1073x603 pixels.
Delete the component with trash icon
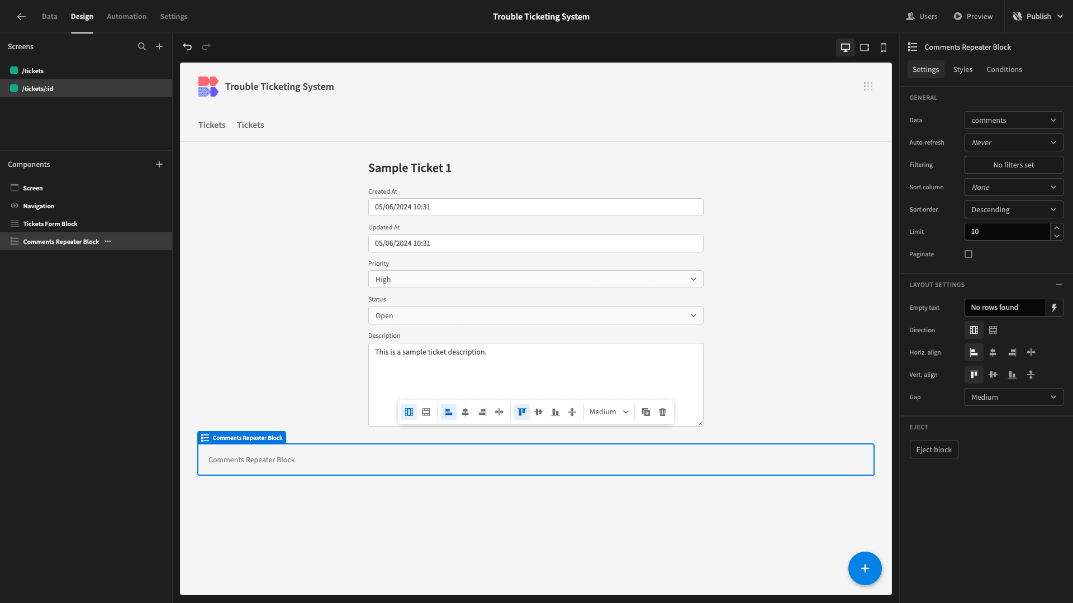(663, 412)
